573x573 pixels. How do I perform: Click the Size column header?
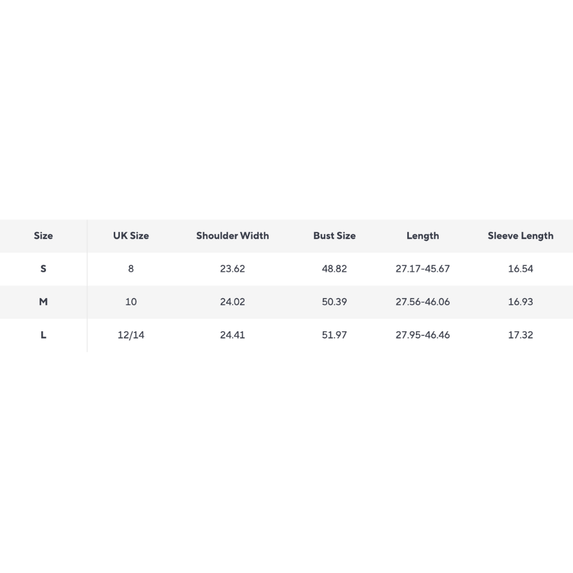pos(44,236)
